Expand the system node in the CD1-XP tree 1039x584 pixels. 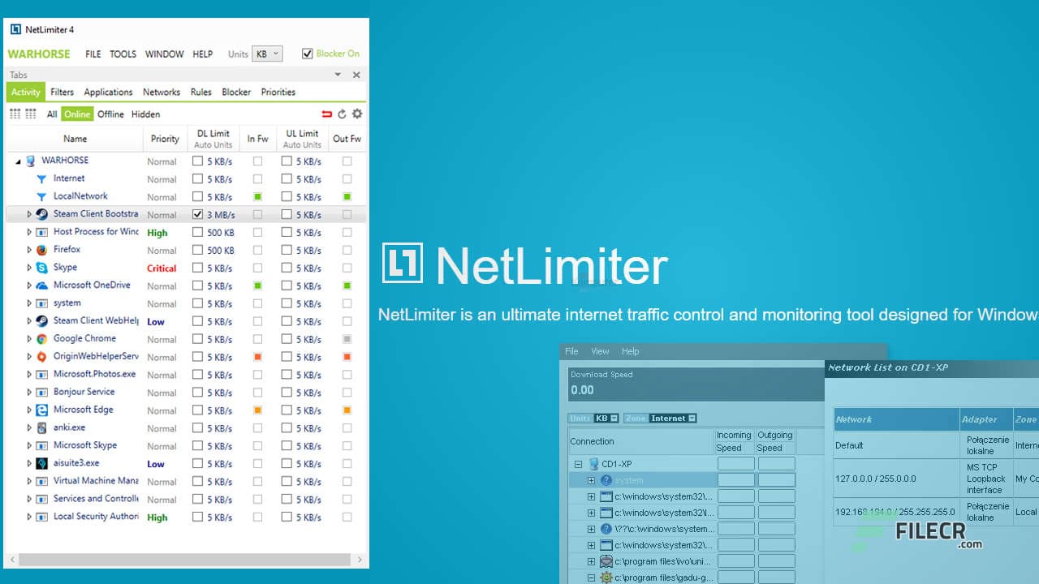coord(590,479)
